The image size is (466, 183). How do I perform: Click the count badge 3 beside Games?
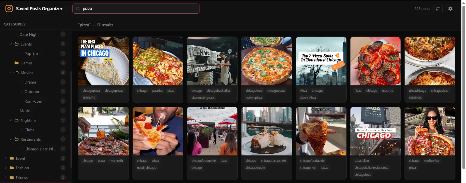(x=63, y=63)
